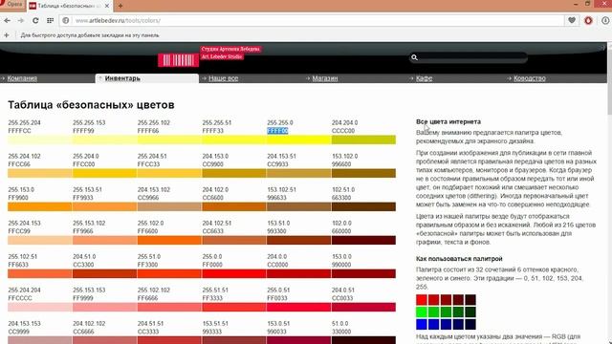This screenshot has width=612, height=344.
Task: Close the Таблица «безопасных» tab
Action: [107, 6]
